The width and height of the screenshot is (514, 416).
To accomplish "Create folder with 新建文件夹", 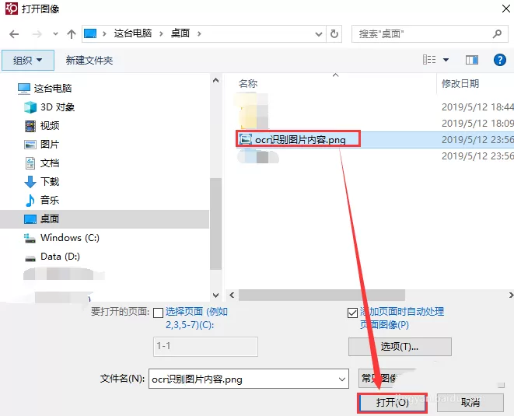I will pos(89,61).
